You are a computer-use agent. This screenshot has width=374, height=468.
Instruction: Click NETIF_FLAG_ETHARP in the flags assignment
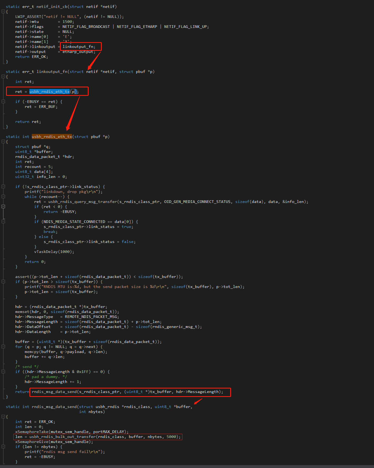tap(137, 27)
